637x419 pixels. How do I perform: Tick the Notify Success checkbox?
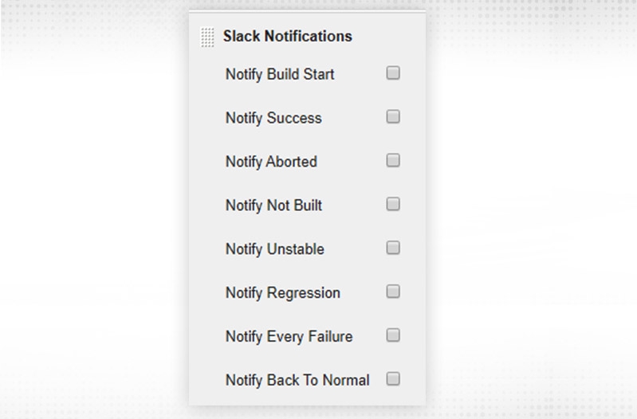393,117
